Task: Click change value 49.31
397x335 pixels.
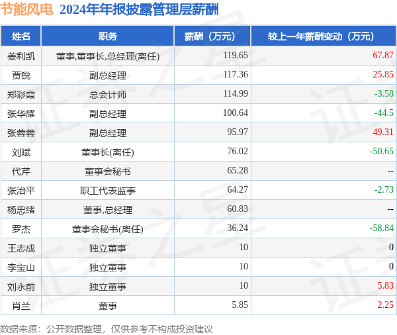Action: [x=383, y=132]
